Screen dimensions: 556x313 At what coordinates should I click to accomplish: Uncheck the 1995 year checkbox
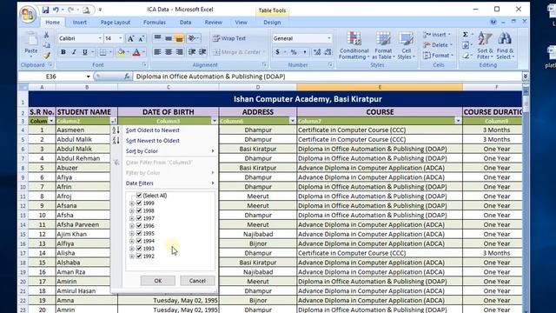139,234
